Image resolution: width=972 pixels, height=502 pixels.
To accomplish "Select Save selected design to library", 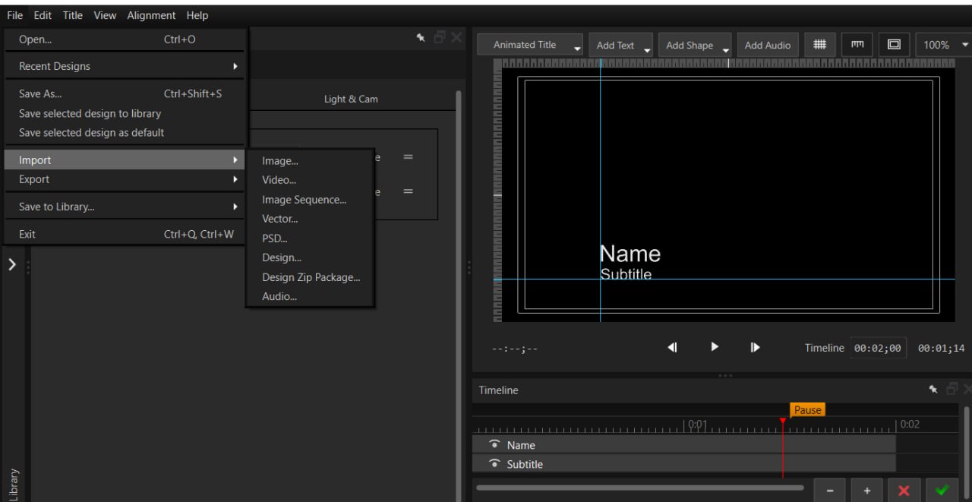I will [125, 113].
